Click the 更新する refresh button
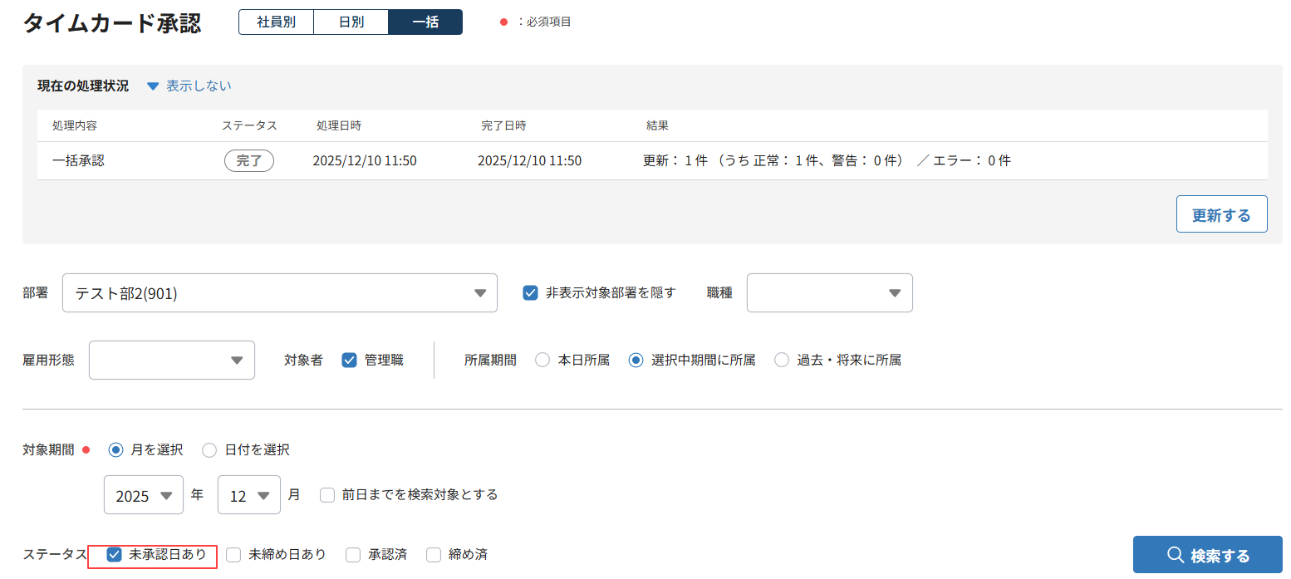 [1221, 214]
